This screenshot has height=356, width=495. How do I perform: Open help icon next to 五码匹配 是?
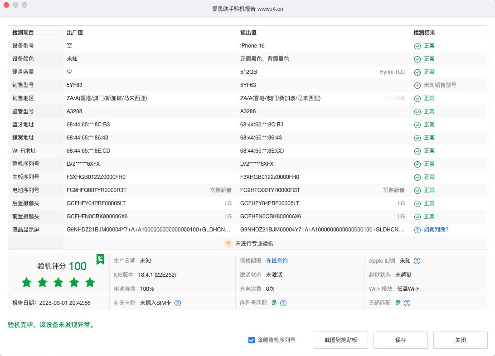click(x=407, y=303)
